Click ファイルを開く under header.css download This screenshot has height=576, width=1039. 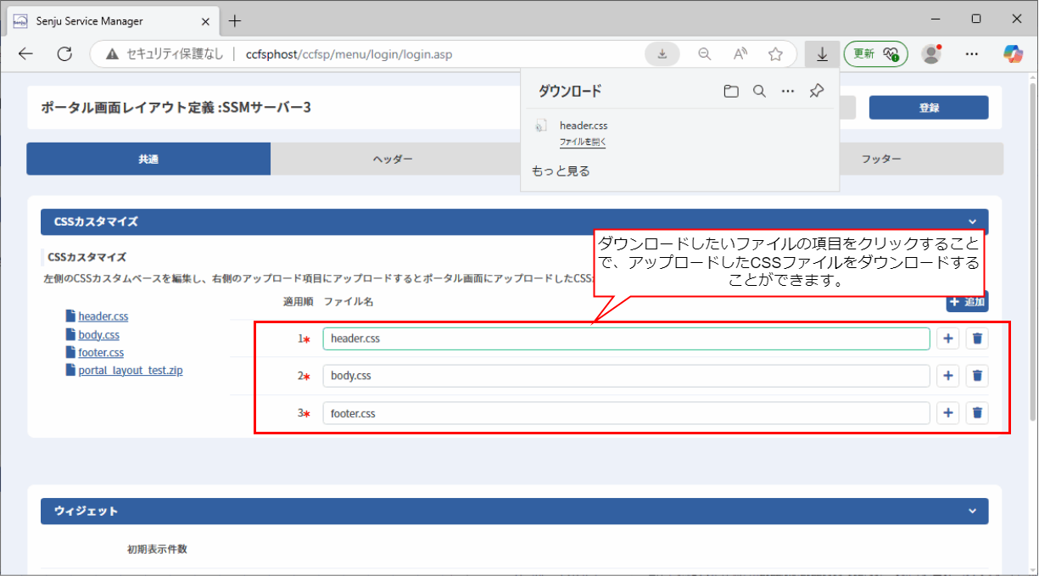(x=583, y=143)
